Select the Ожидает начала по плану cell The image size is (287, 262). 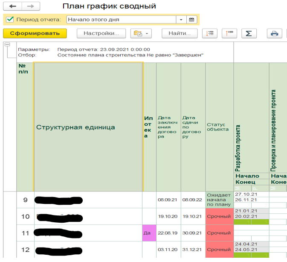click(x=219, y=200)
